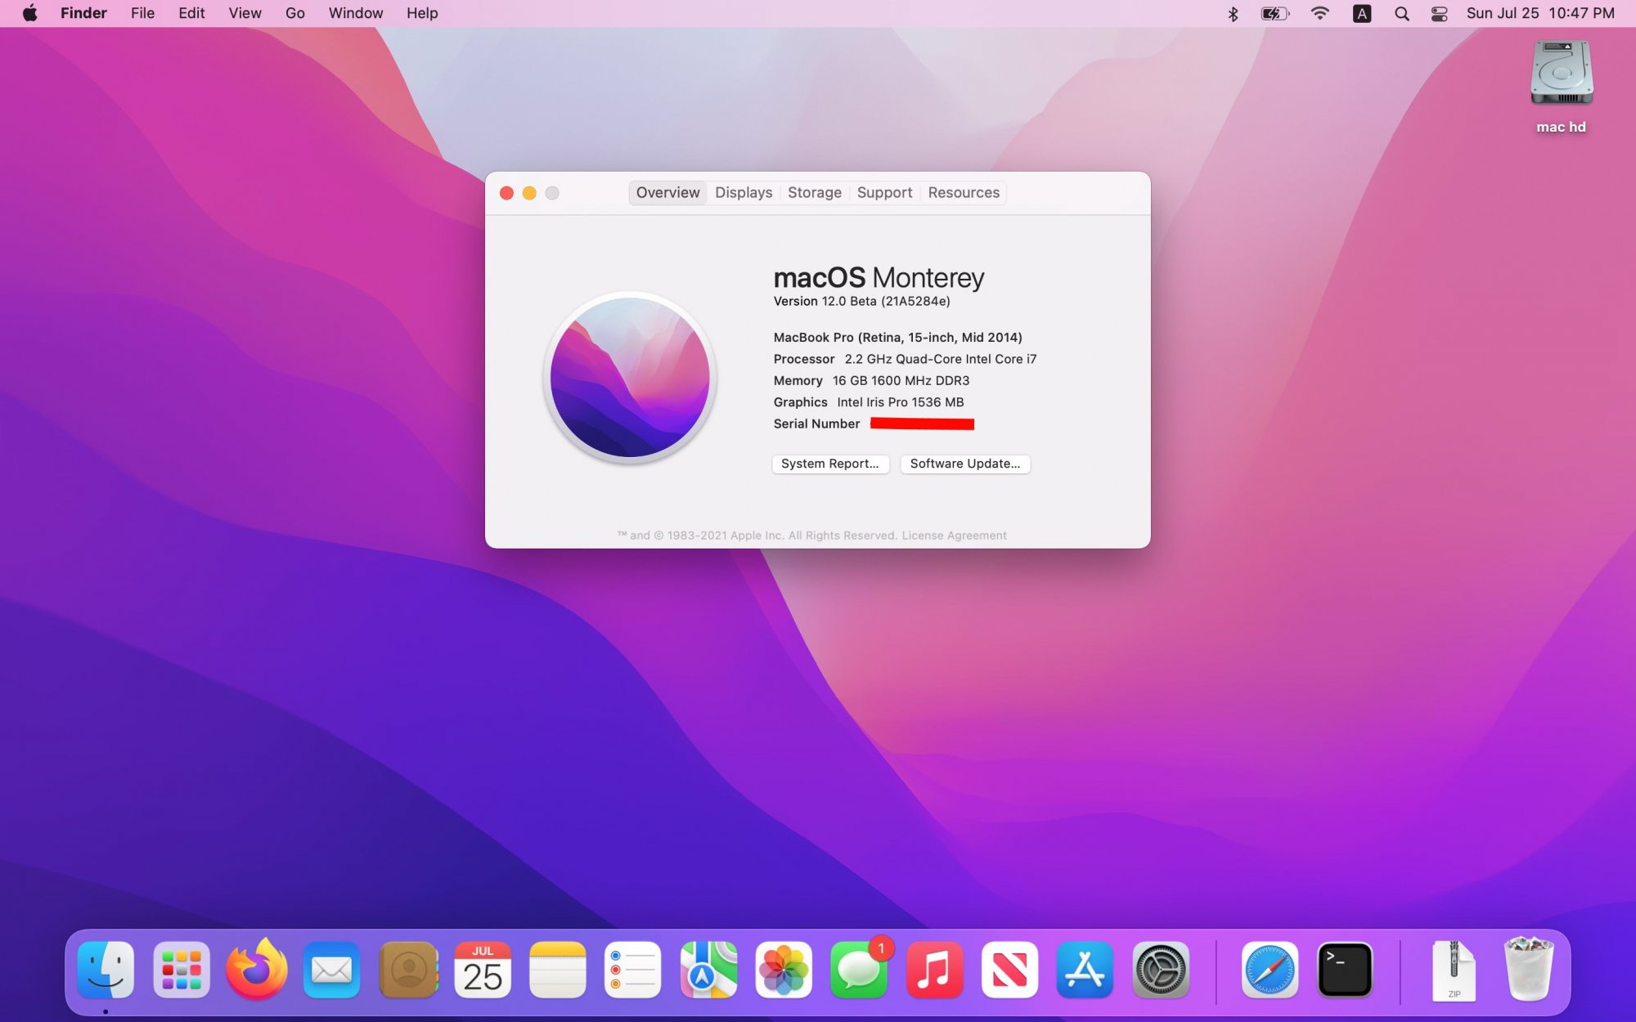Screen dimensions: 1636x1022
Task: Click the System Report button
Action: coord(829,464)
